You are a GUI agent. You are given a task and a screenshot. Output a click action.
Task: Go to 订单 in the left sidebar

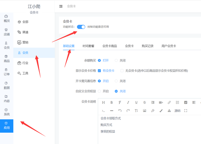pyautogui.click(x=6, y=72)
